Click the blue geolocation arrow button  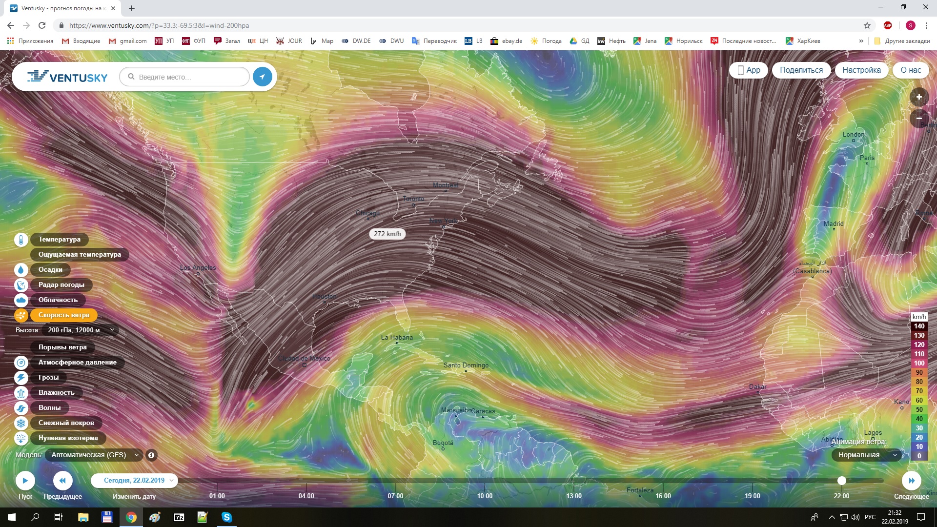click(262, 77)
